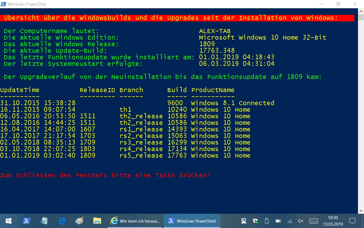Click the 'Das aktuelle Windows Release:' label
The image size is (364, 228).
61,44
